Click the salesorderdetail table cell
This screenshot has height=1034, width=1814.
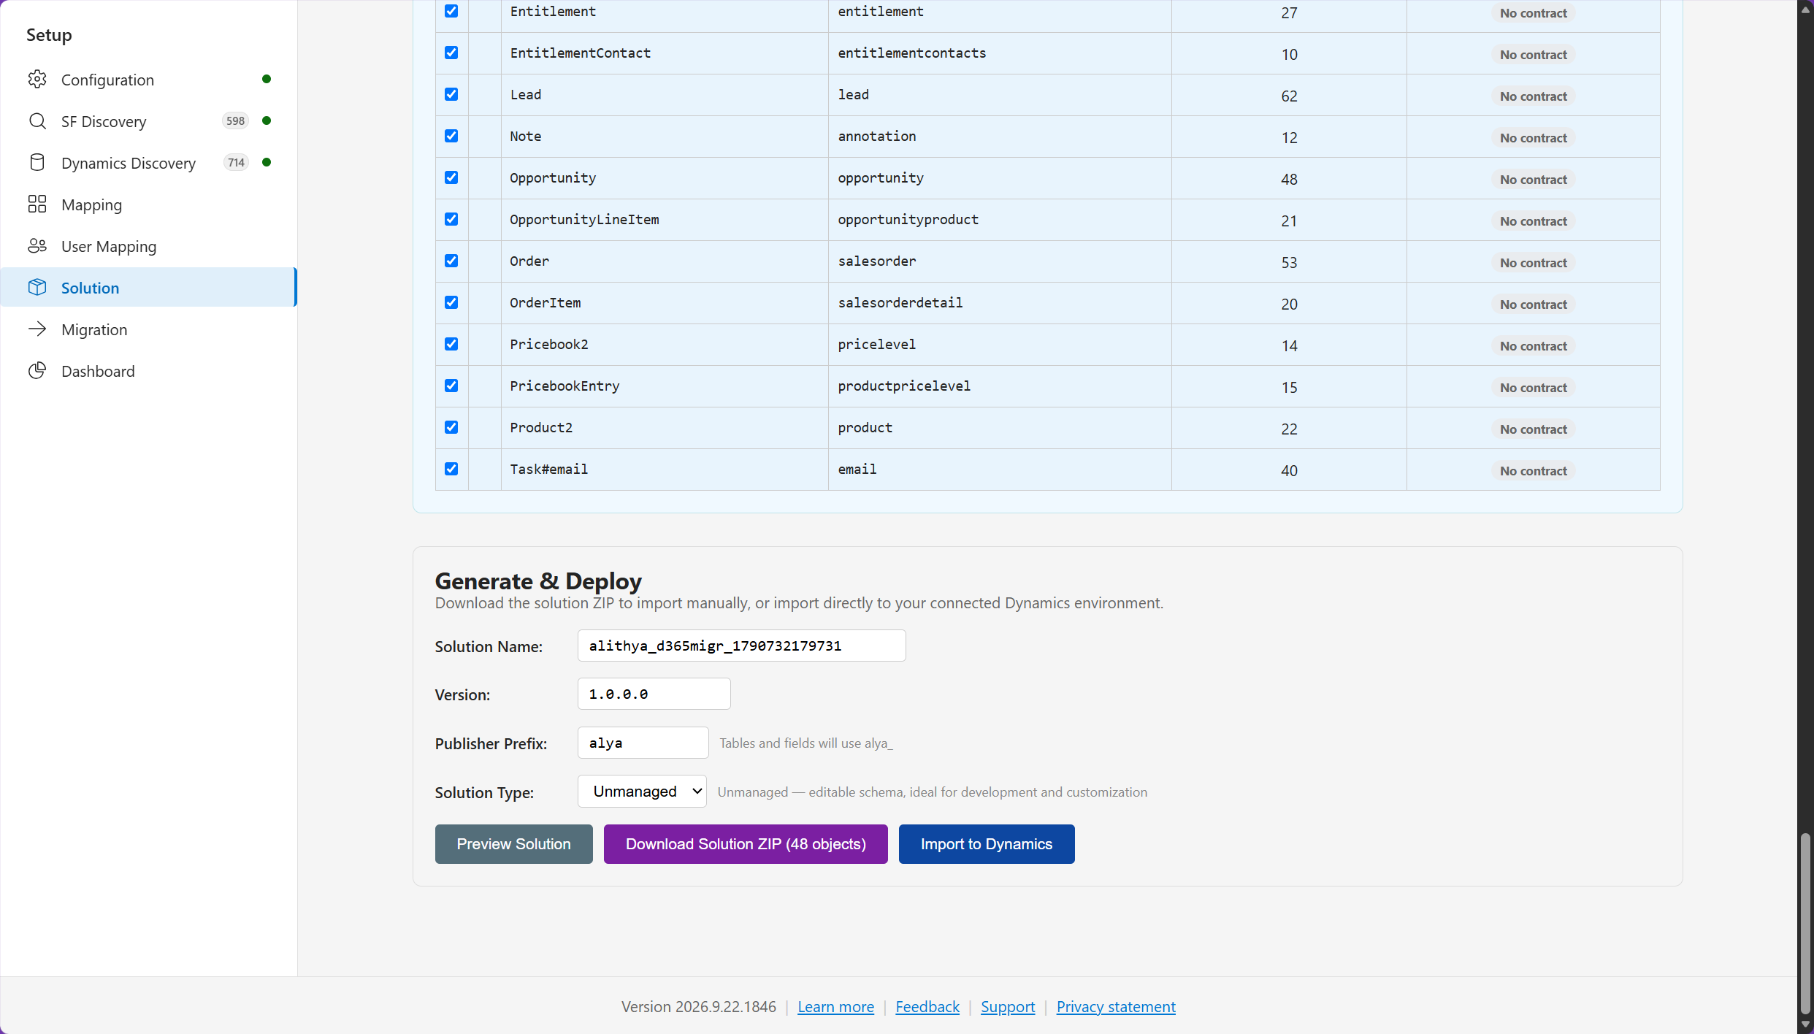tap(1000, 303)
